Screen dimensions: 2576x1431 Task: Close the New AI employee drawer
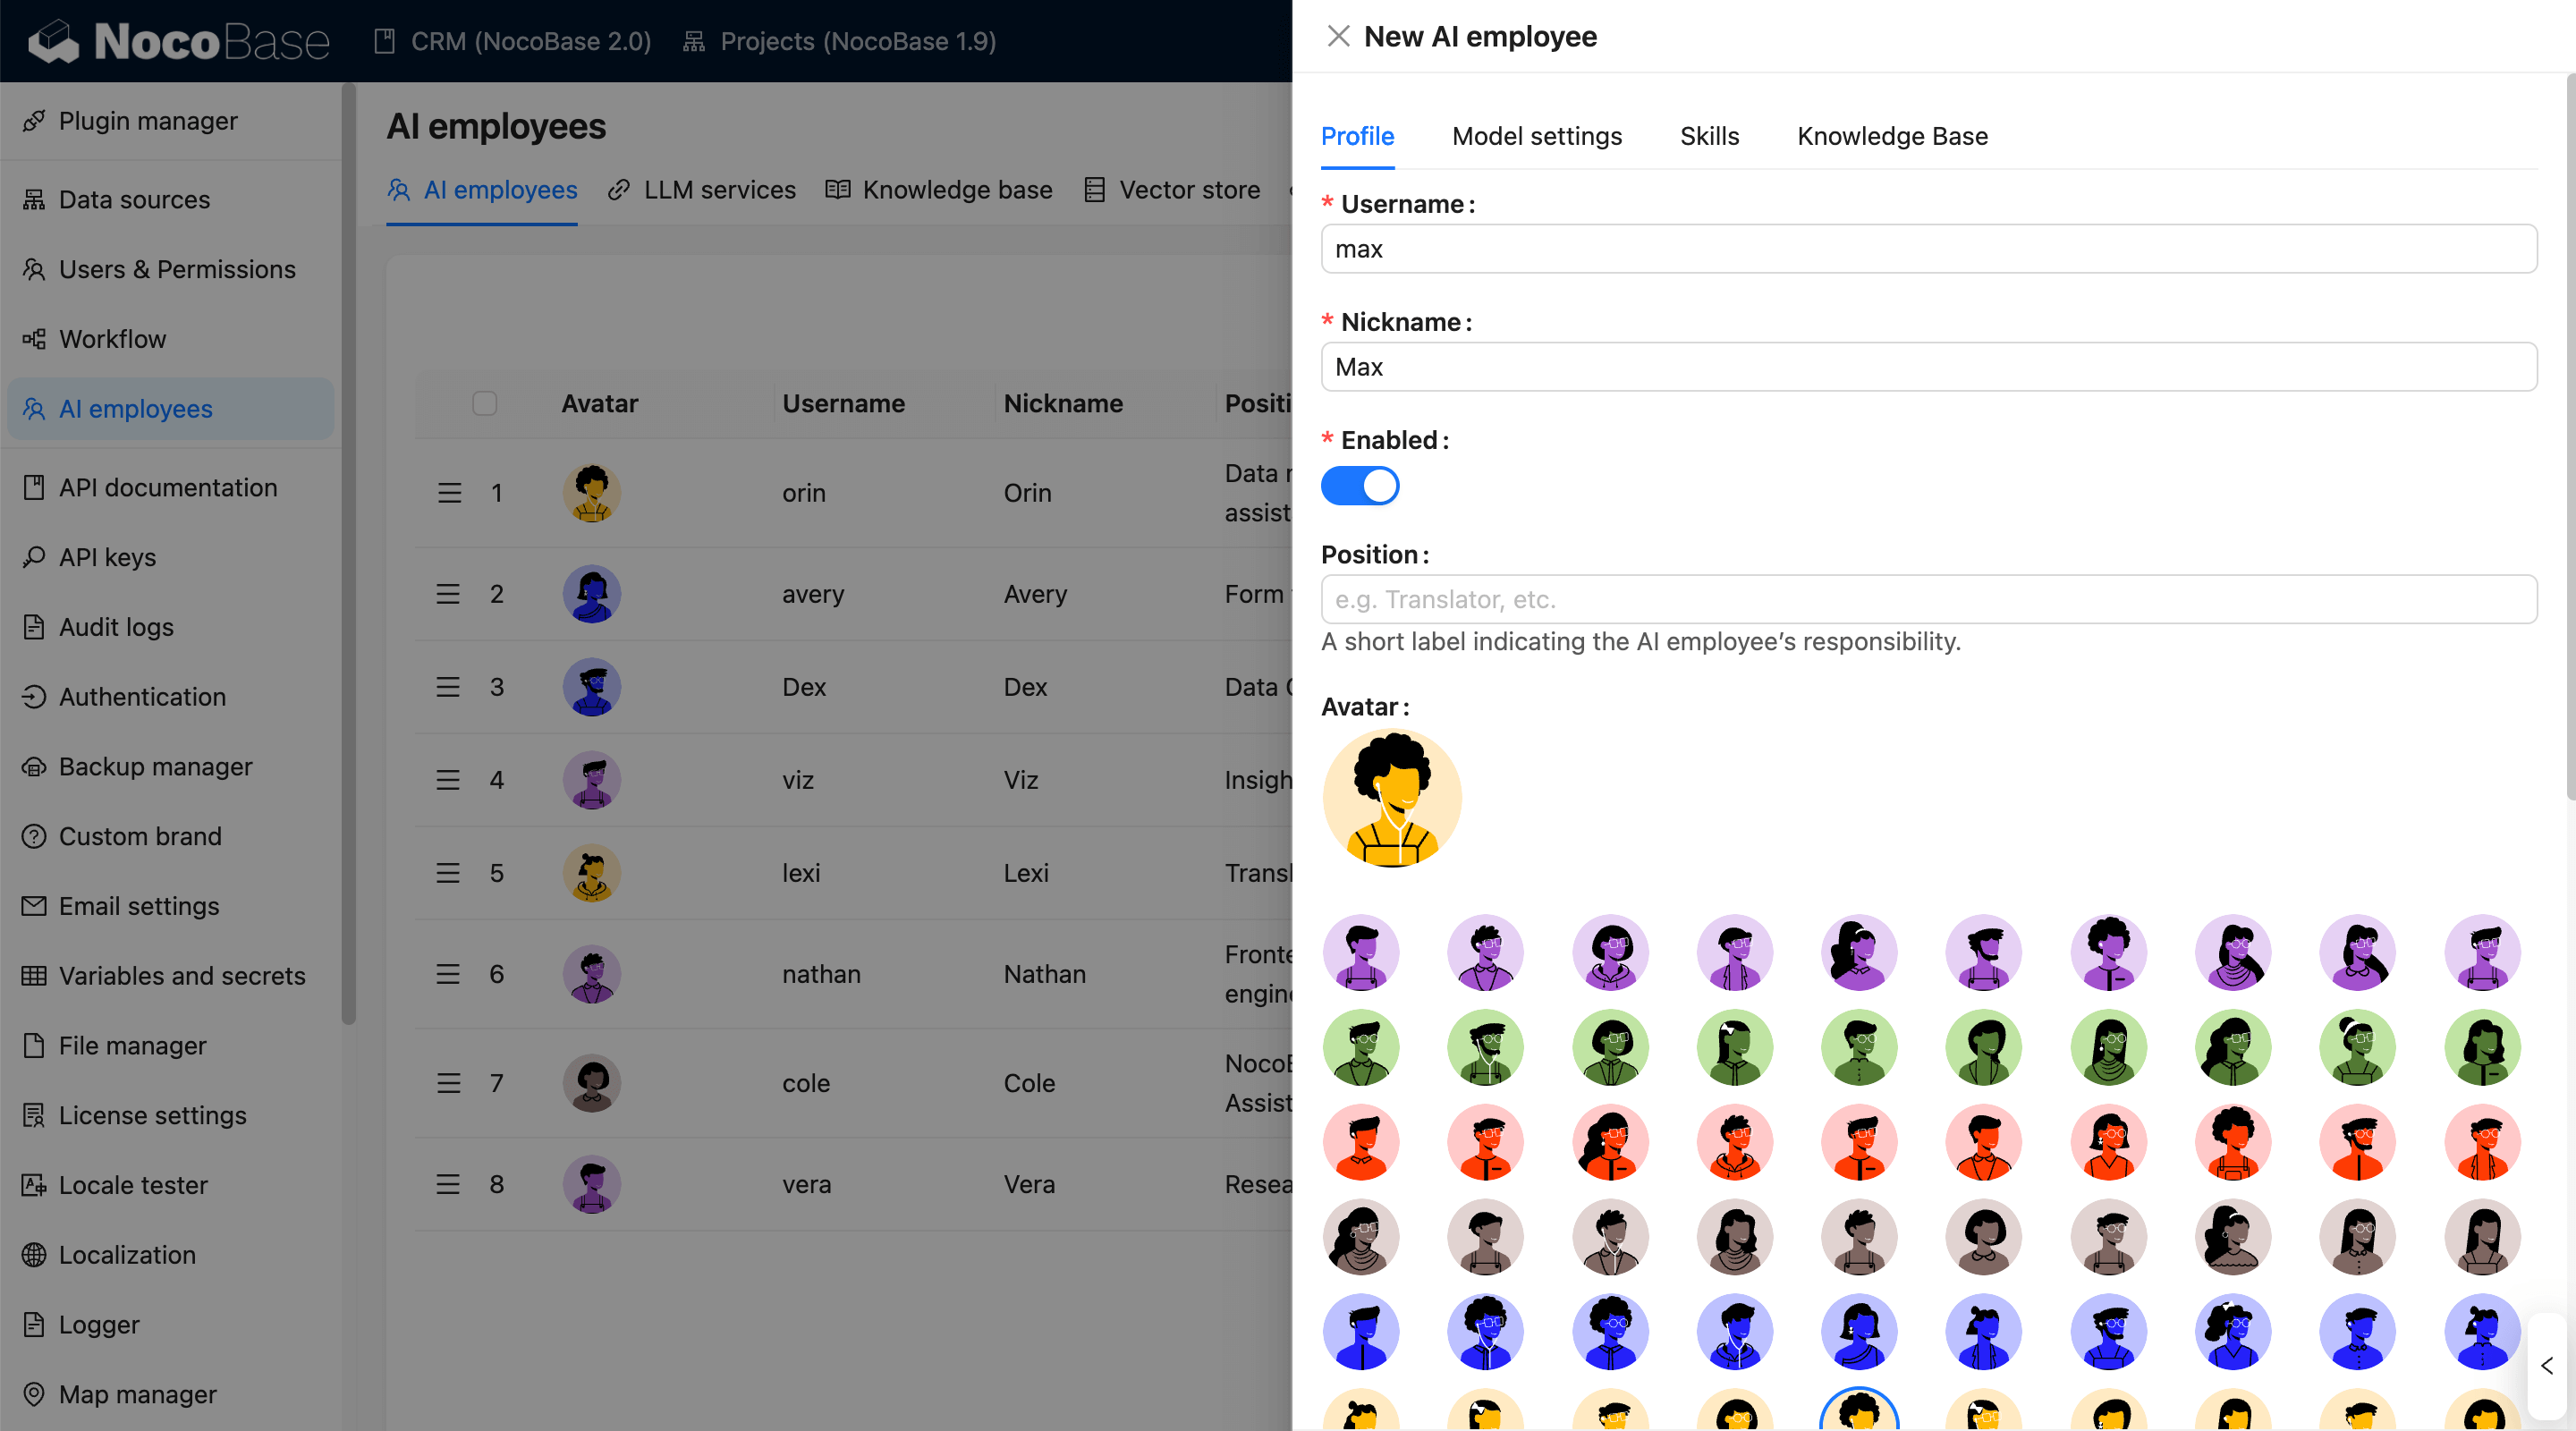1338,37
